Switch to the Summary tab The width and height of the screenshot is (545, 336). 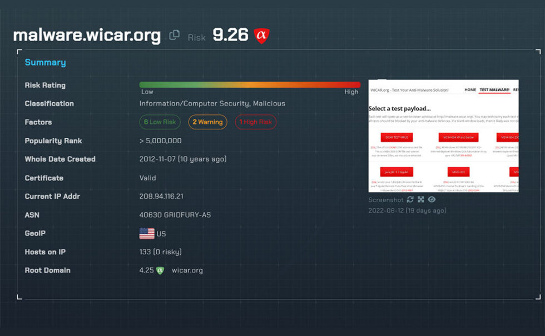pos(45,62)
